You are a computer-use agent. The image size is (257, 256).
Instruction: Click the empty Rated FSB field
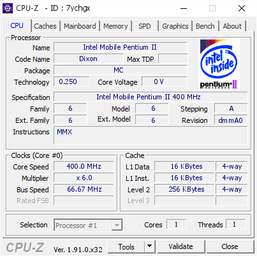click(x=84, y=201)
